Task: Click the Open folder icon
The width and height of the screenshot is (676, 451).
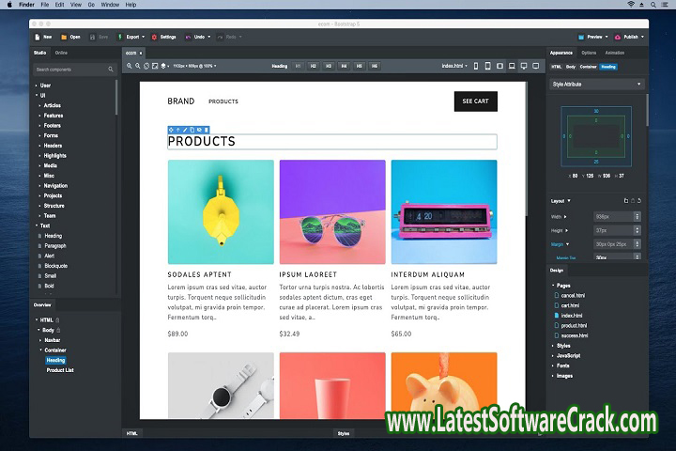Action: tap(64, 37)
